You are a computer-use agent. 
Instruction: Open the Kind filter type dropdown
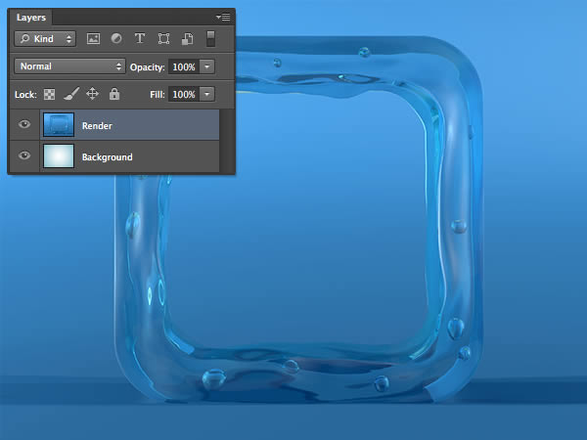pyautogui.click(x=45, y=38)
